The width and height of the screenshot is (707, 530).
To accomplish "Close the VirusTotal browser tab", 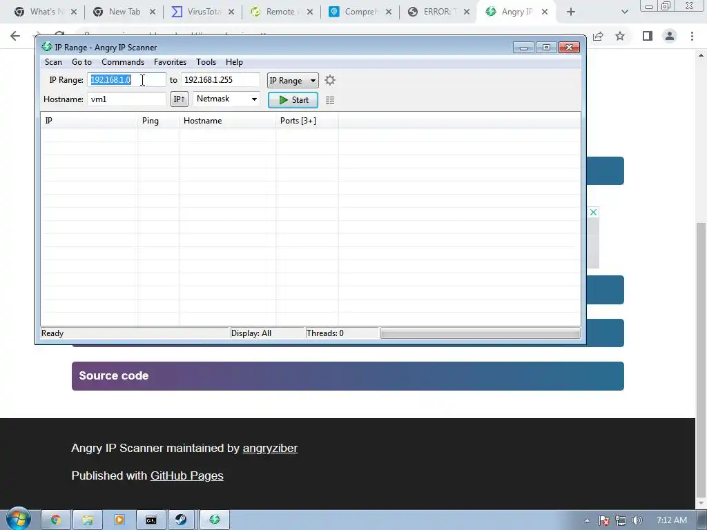I will pos(231,12).
